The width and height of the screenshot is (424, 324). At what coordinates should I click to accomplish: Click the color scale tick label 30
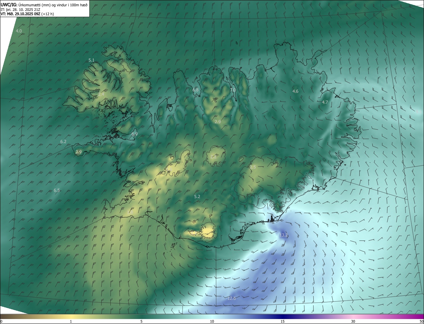[353, 321]
